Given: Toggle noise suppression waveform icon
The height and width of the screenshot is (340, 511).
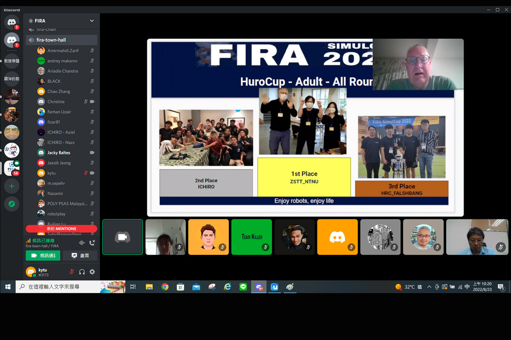Looking at the screenshot, I should coord(82,242).
